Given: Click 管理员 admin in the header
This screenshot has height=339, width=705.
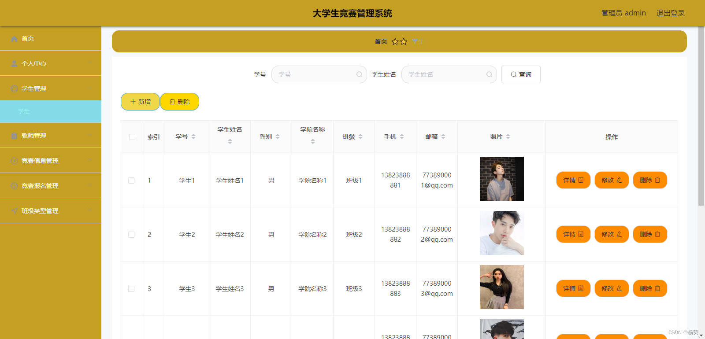Looking at the screenshot, I should pos(623,13).
